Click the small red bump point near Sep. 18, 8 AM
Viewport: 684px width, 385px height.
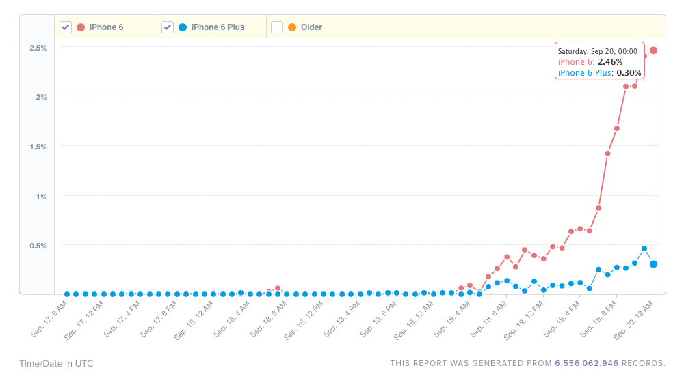pyautogui.click(x=278, y=288)
